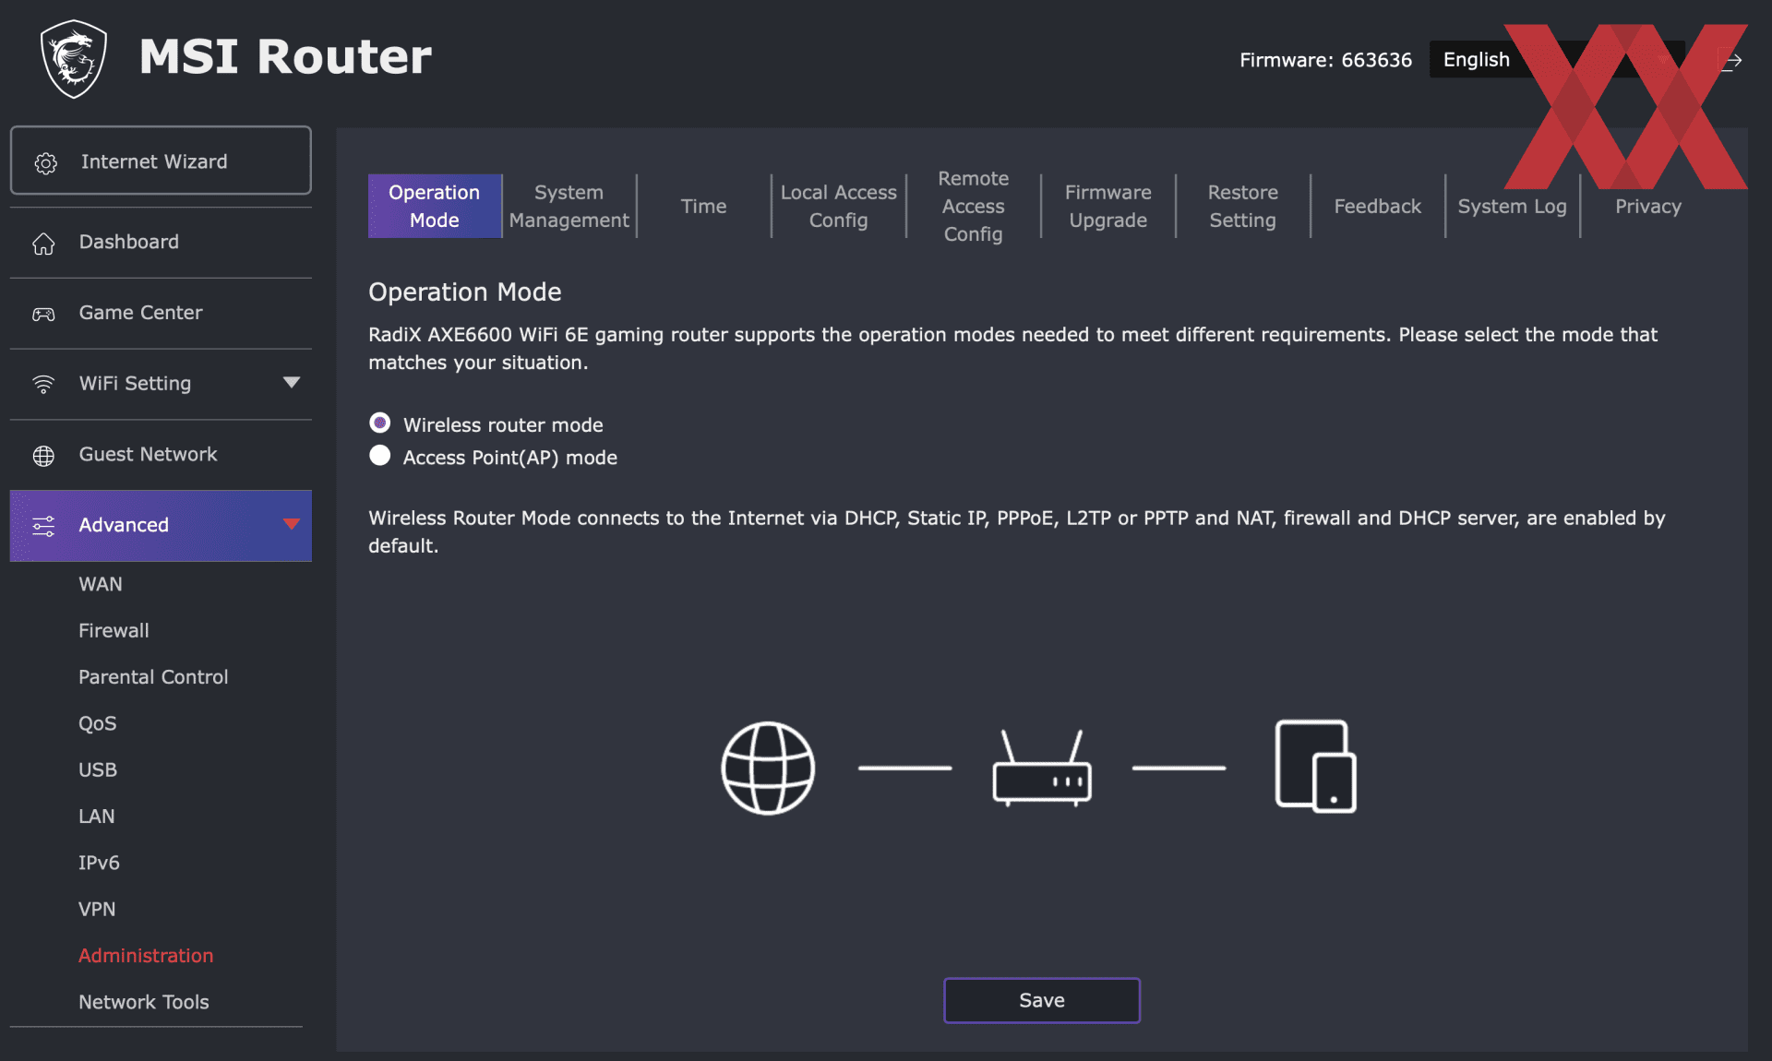Viewport: 1772px width, 1061px height.
Task: View the System Log tab
Action: pyautogui.click(x=1512, y=206)
